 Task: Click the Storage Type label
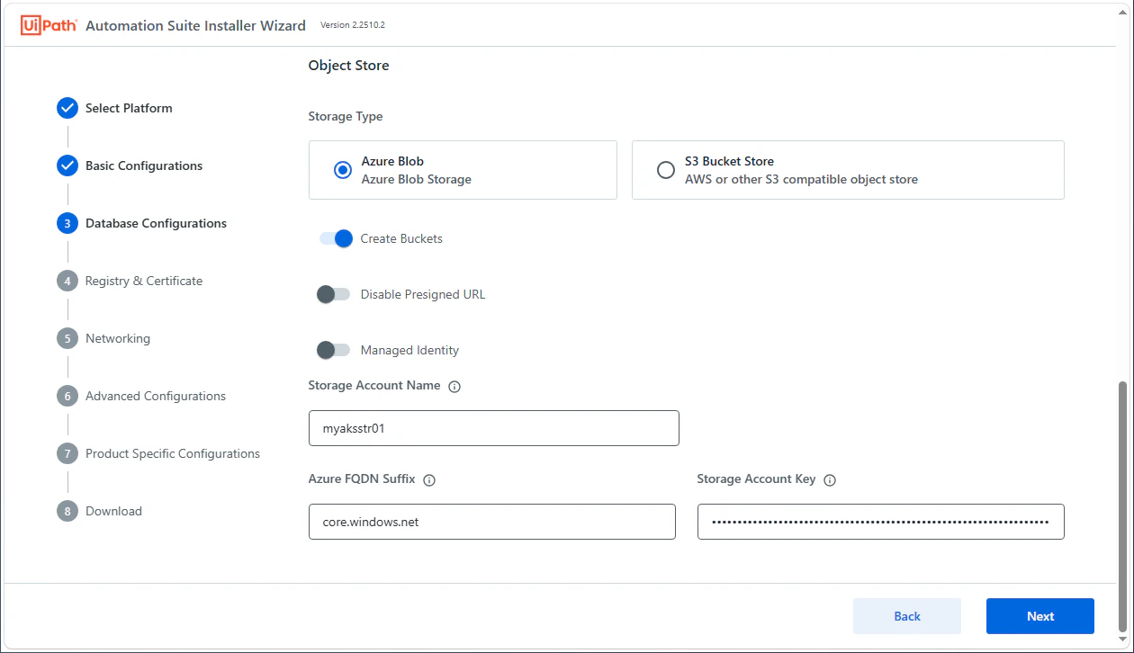346,116
